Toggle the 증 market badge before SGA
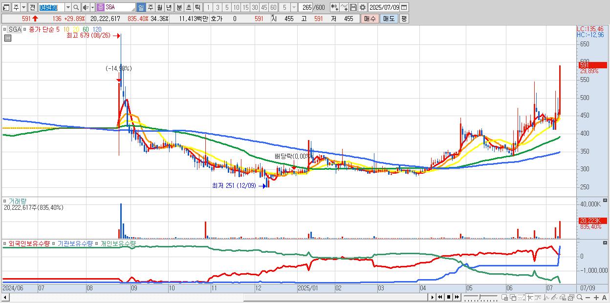Viewport: 610px width, 303px height. tap(100, 7)
